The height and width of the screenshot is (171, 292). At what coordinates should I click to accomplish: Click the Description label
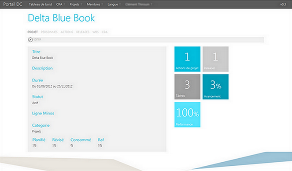[42, 68]
